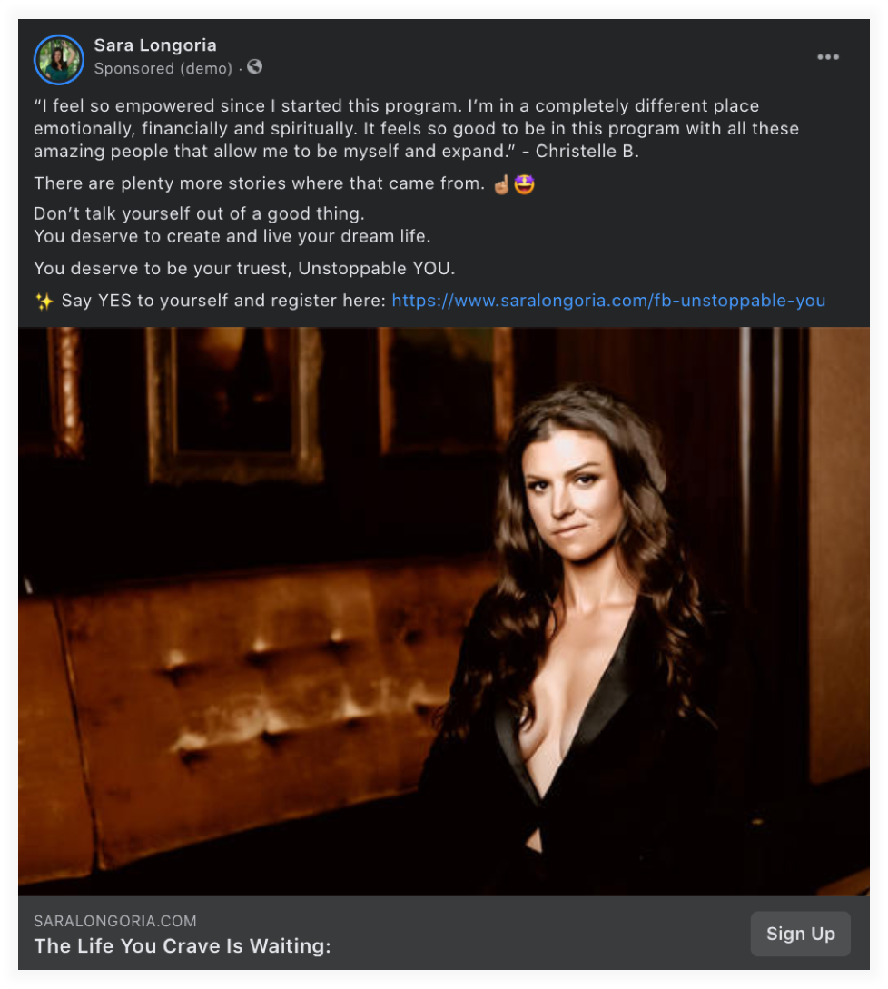Viewport: 888px width, 989px height.
Task: Click the Christelle B. testimonial signature
Action: click(587, 152)
